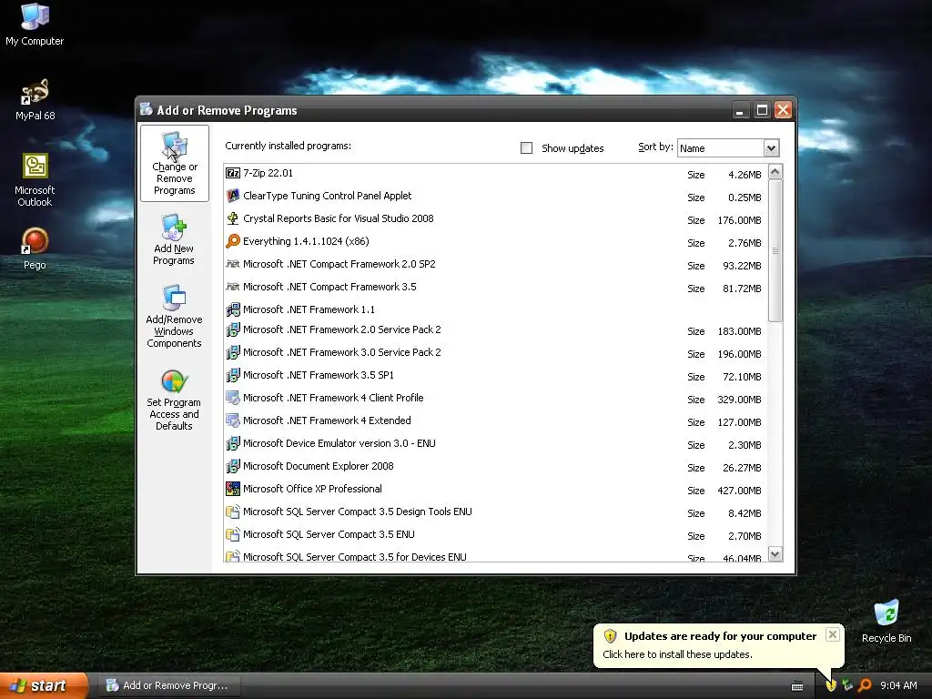
Task: Select Microsoft SQL Server Compact 3.5 ENU entry
Action: [x=496, y=535]
